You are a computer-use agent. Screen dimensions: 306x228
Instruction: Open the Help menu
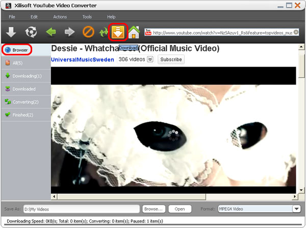[111, 17]
